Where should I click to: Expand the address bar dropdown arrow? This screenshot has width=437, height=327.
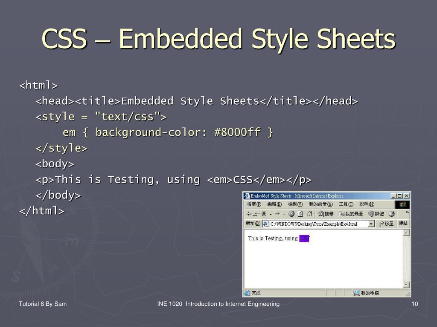point(371,224)
